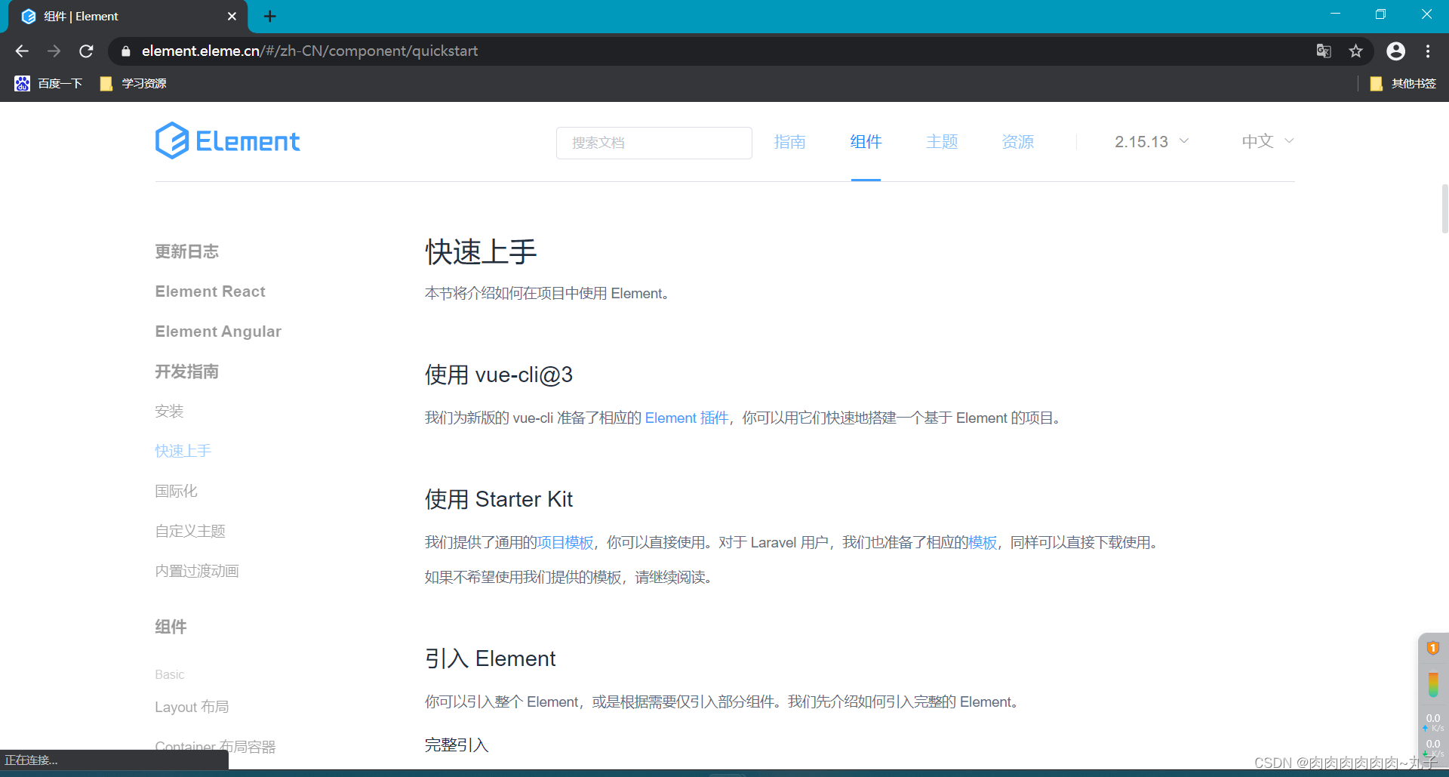Screen dimensions: 1449x777
Task: Click into the 搜索文档 search field
Action: point(654,143)
